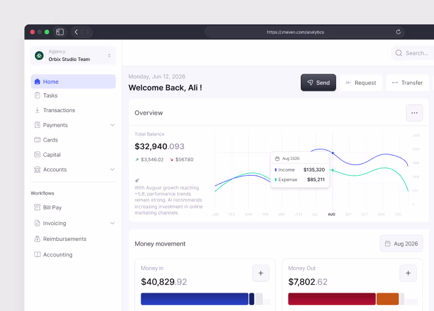Click Income $135,320 in the tooltip
The height and width of the screenshot is (311, 434).
click(300, 170)
